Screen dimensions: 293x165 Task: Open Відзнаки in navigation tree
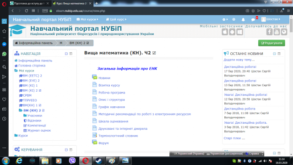(34, 121)
